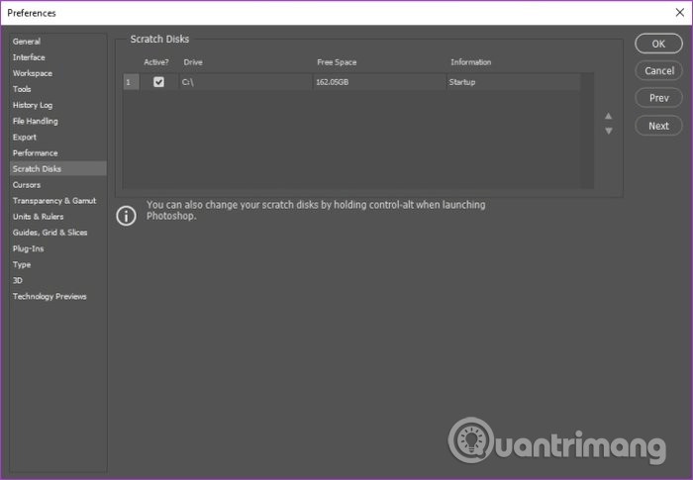
Task: Open the General preferences category
Action: pyautogui.click(x=27, y=42)
